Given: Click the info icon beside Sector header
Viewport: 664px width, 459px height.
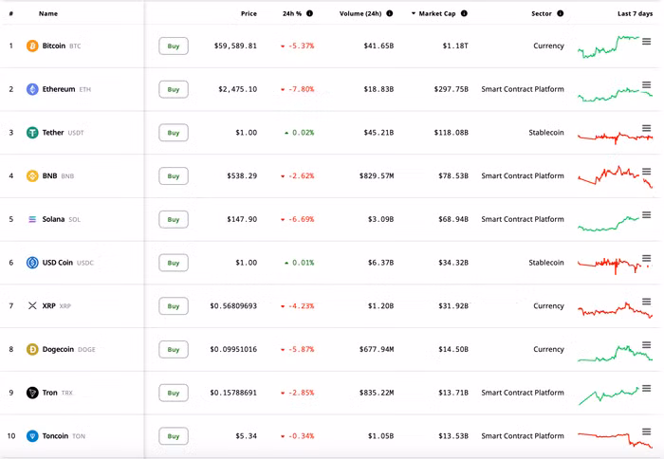Looking at the screenshot, I should pyautogui.click(x=561, y=14).
